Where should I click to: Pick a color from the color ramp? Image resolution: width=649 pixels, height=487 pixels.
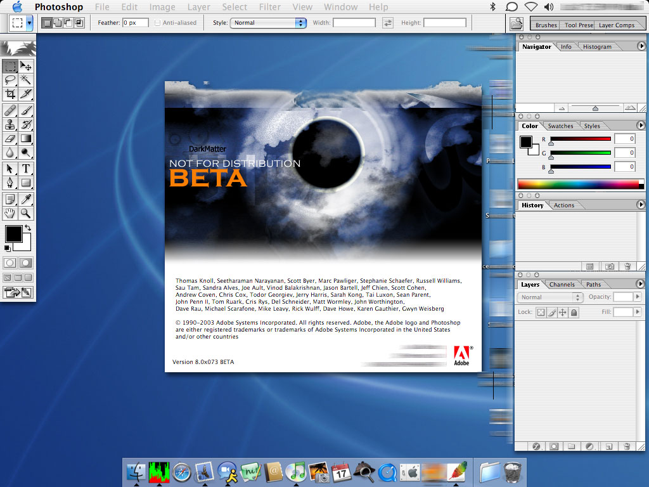[x=578, y=185]
